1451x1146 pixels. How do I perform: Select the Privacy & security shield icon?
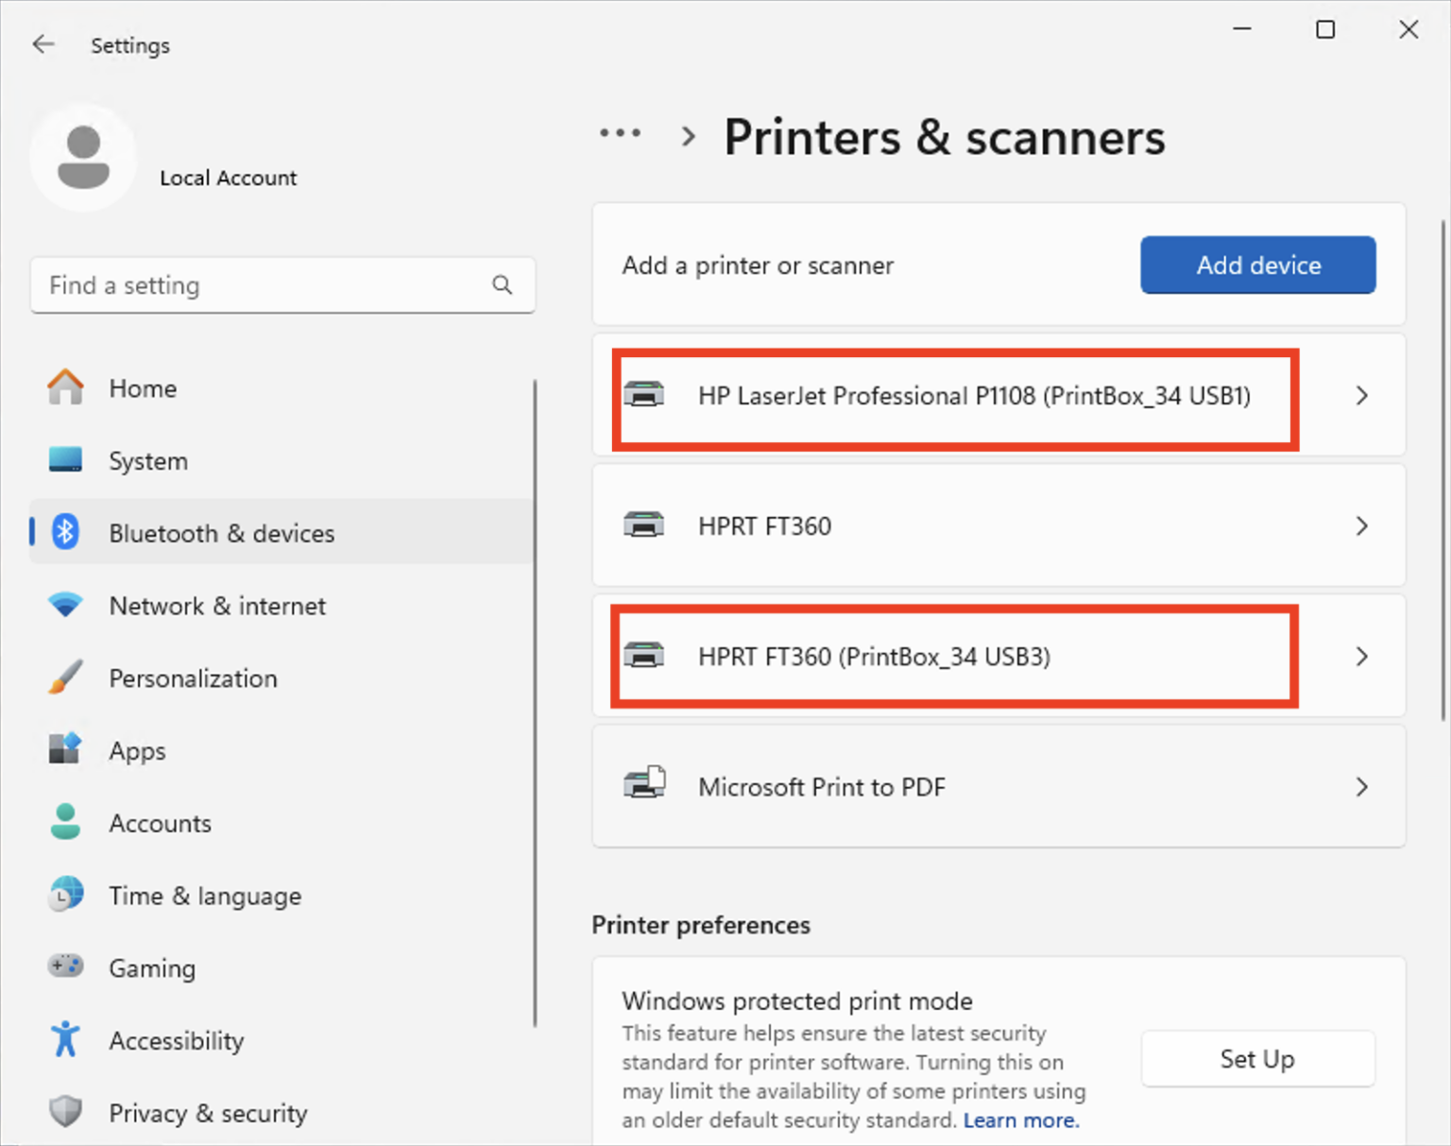pyautogui.click(x=64, y=1112)
